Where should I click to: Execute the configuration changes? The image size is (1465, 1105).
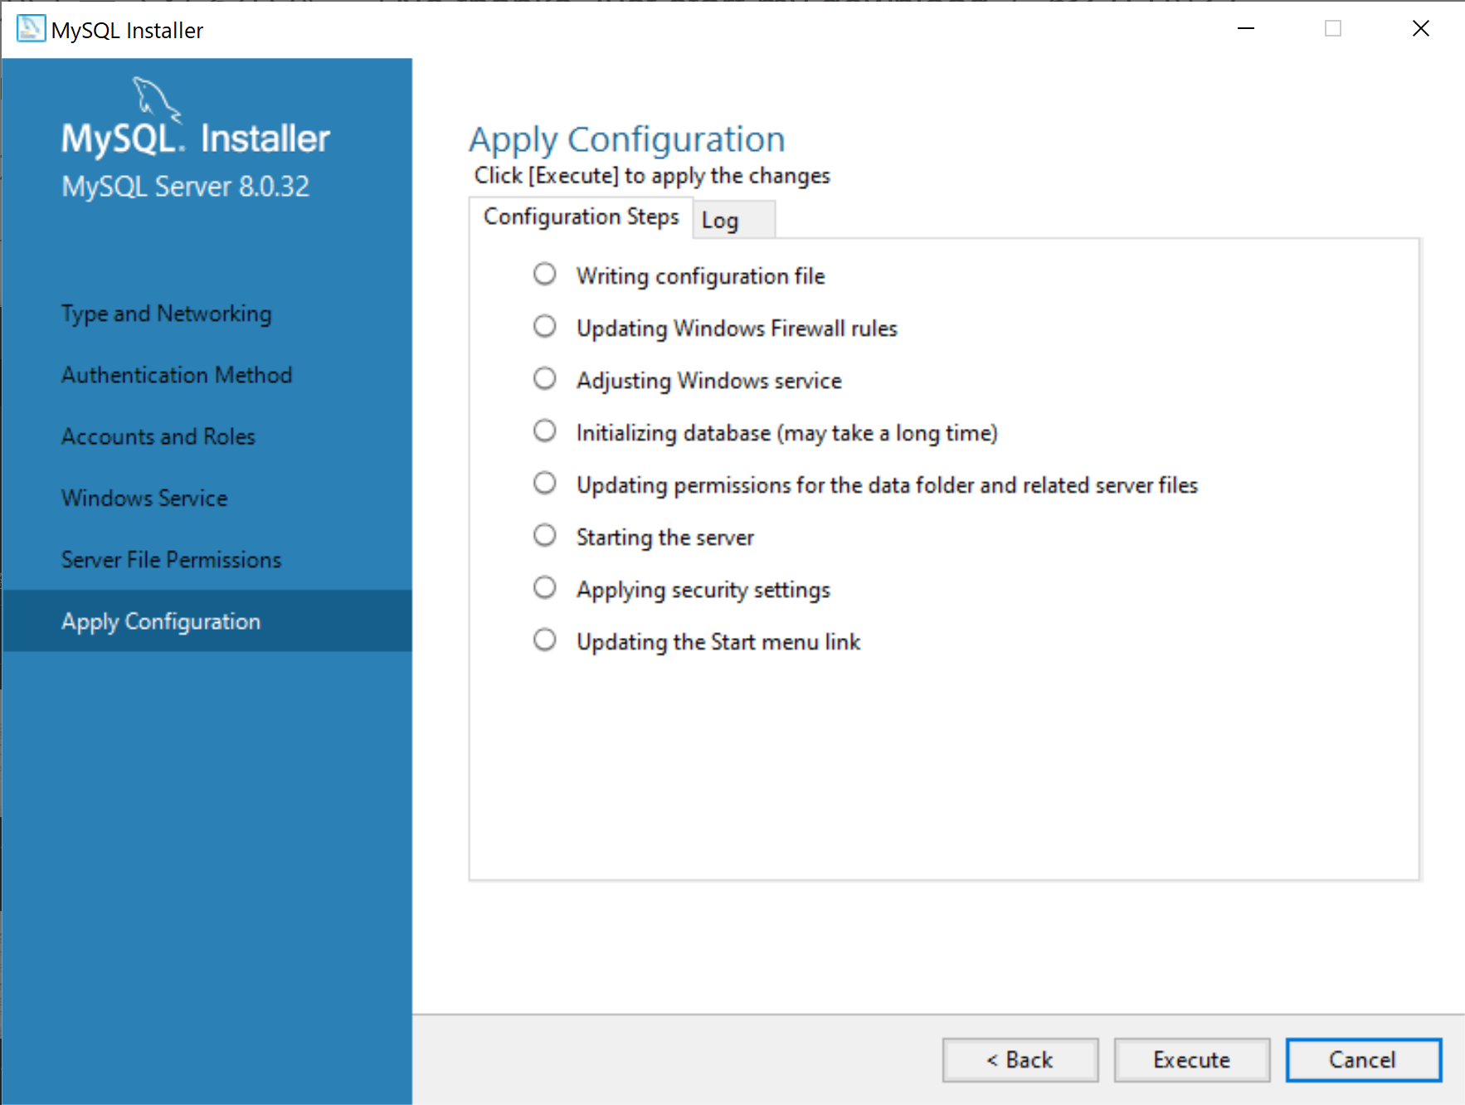1191,1059
